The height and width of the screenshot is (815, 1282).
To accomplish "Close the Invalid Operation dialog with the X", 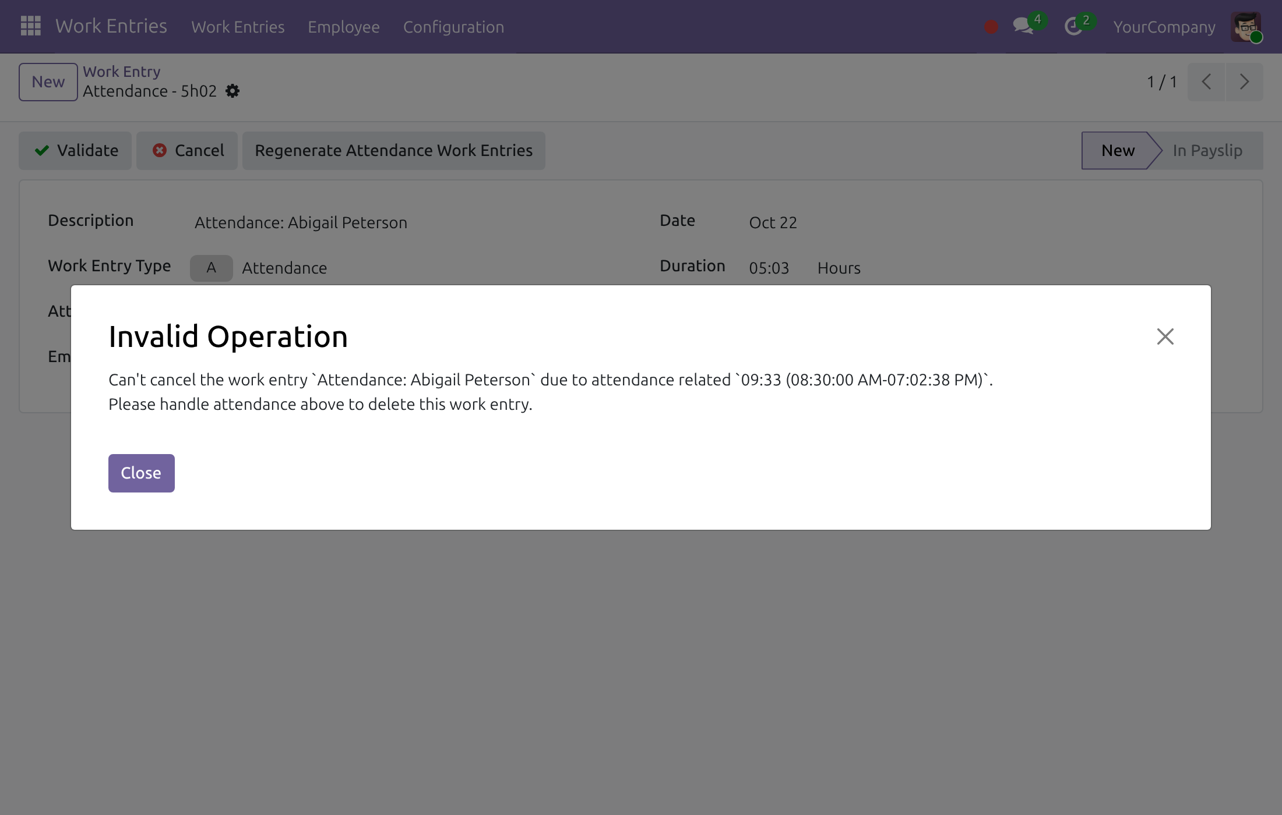I will click(x=1165, y=336).
